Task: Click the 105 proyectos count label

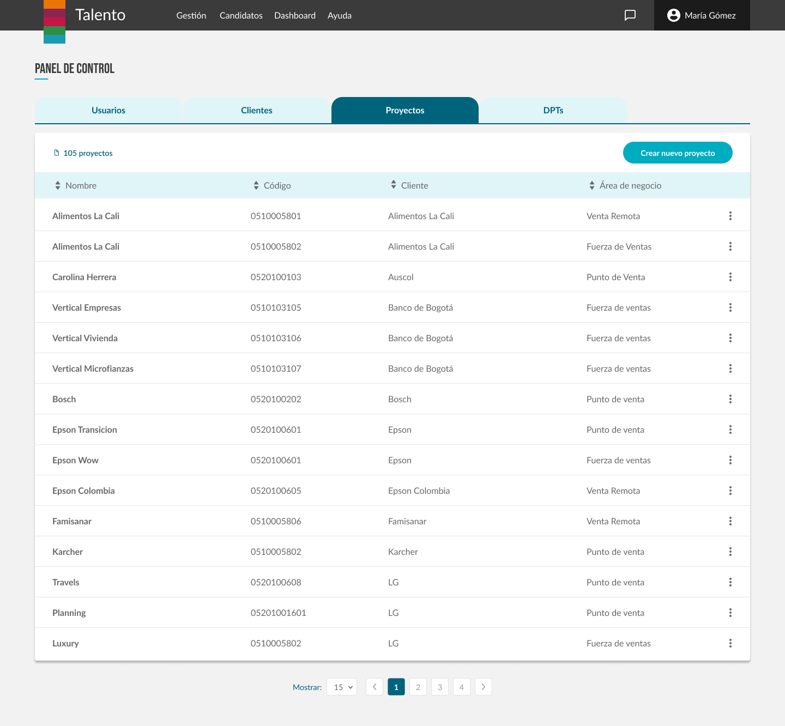Action: tap(88, 153)
